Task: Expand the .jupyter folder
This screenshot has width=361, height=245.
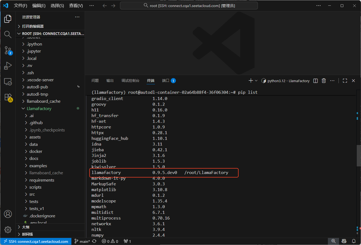Action: [50, 51]
